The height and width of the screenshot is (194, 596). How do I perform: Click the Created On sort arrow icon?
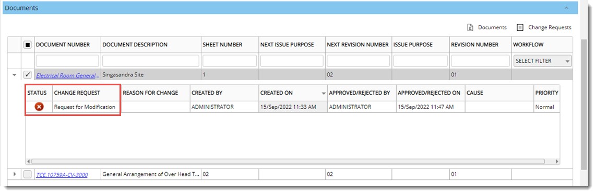pyautogui.click(x=324, y=93)
